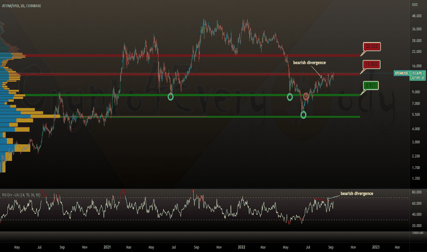Click the 5.500 price axis label
This screenshot has width=427, height=252.
click(x=416, y=115)
